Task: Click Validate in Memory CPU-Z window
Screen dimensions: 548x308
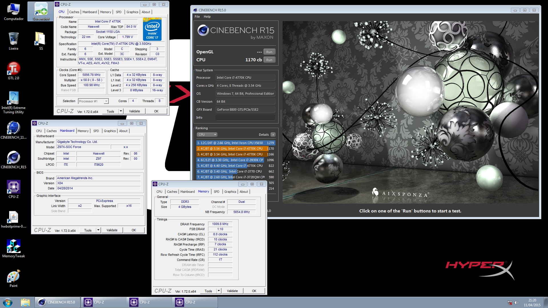Action: click(x=232, y=291)
